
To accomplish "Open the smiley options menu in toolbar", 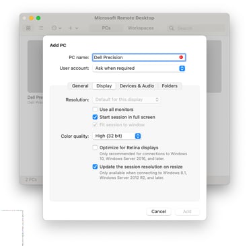I will point(57,28).
